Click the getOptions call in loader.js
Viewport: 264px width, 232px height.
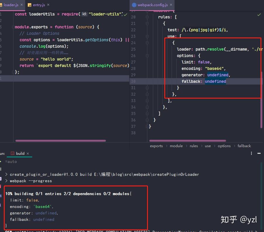[97, 40]
